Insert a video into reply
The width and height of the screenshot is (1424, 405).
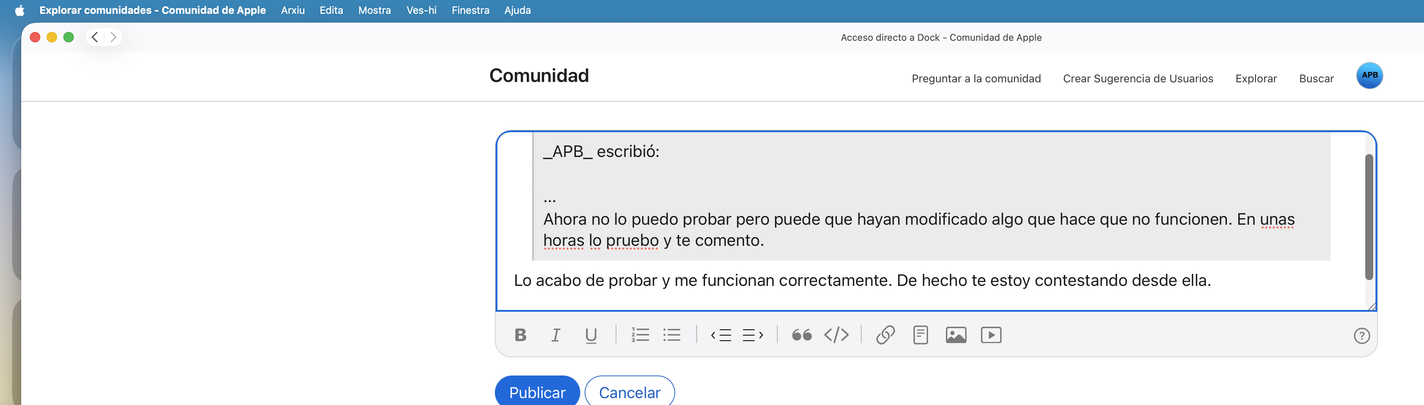(991, 335)
